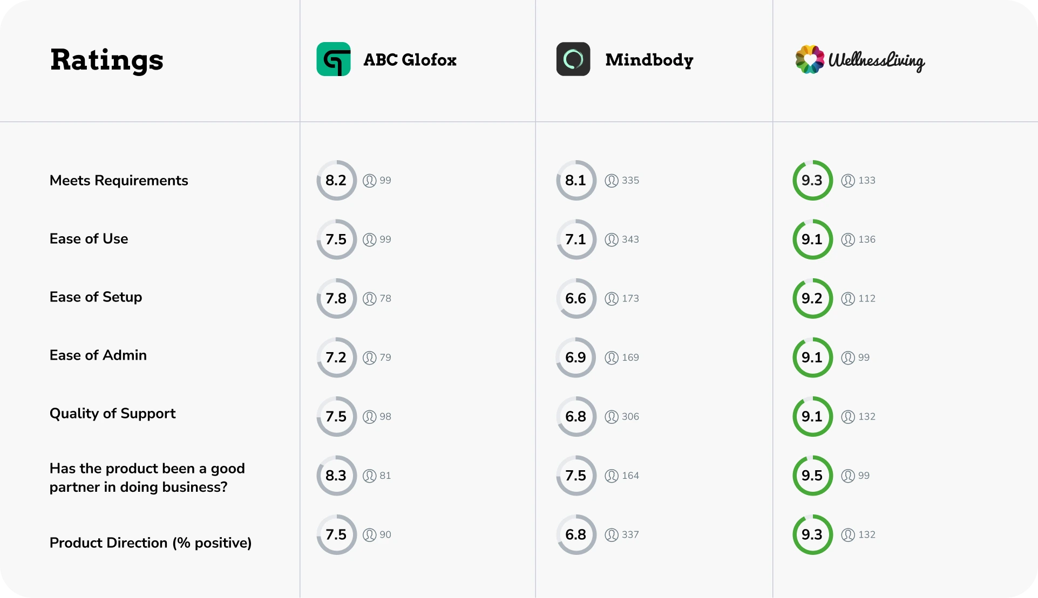
Task: Click Mindbody's 6.6 Ease of Setup rating ring
Action: (x=576, y=299)
